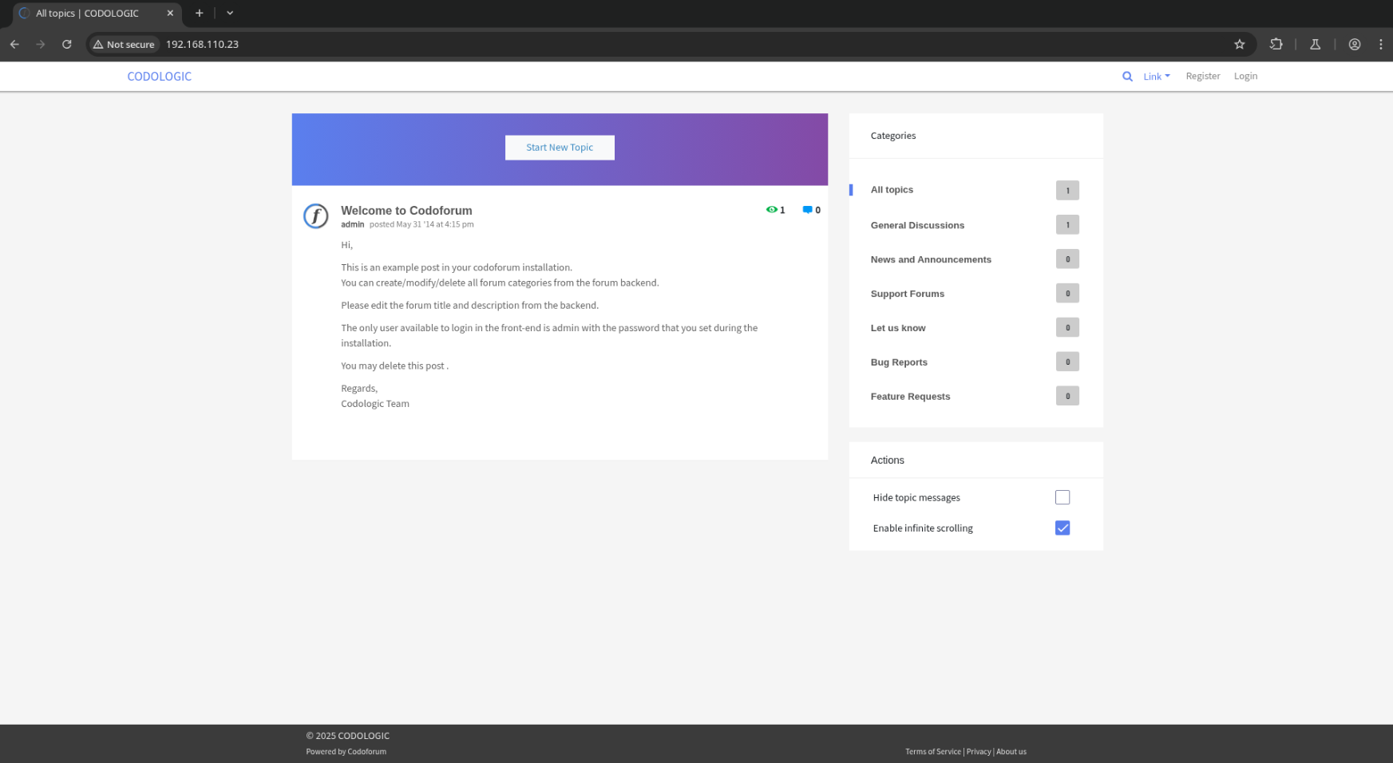
Task: Open a new browser tab with plus
Action: tap(200, 13)
